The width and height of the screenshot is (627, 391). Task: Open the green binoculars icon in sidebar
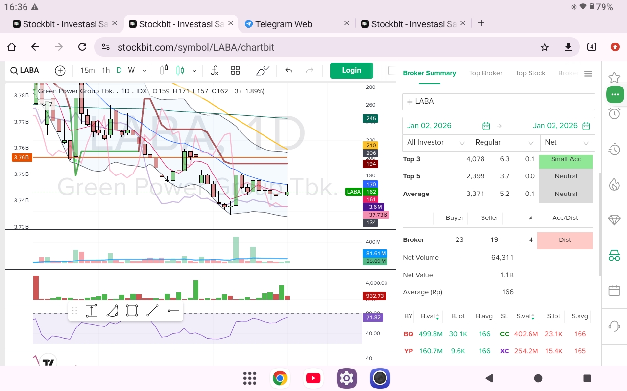[614, 255]
